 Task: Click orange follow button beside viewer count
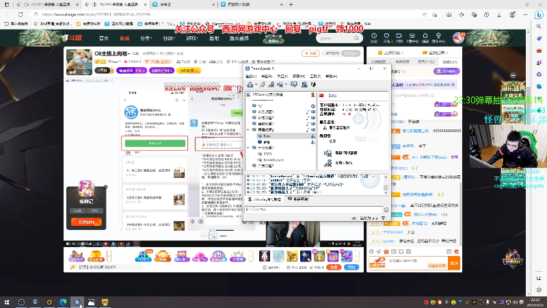[310, 53]
